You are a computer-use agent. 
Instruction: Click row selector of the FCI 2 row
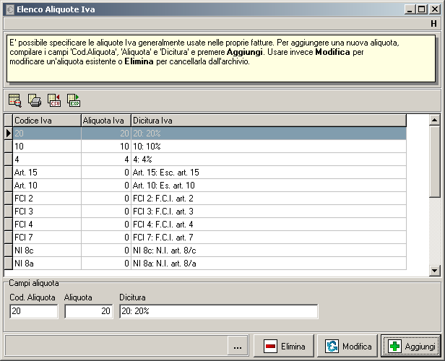pos(9,199)
